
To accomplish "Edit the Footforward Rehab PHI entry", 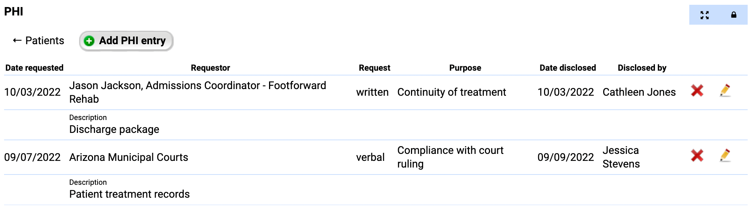I will (x=725, y=91).
